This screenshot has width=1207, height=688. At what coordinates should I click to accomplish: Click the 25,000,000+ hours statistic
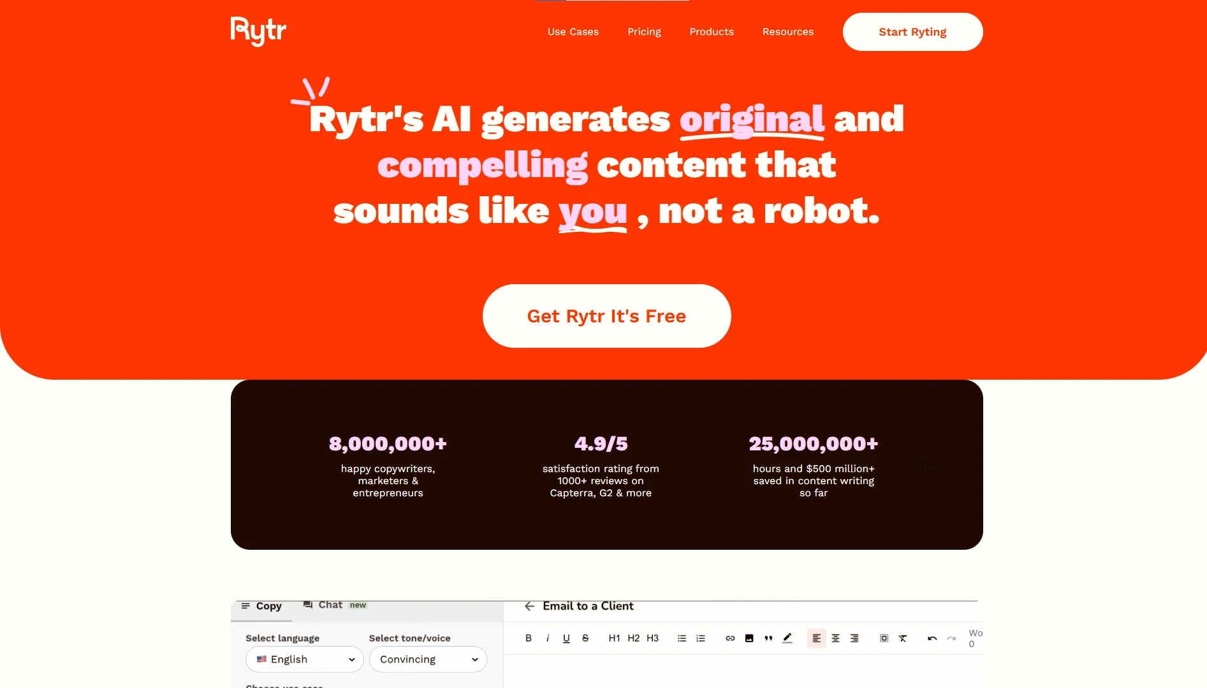pos(814,443)
